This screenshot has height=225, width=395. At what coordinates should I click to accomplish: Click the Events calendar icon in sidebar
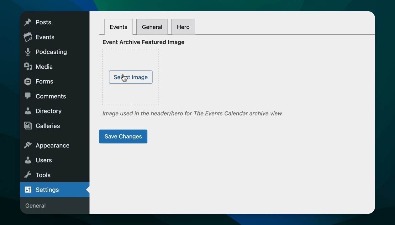28,37
